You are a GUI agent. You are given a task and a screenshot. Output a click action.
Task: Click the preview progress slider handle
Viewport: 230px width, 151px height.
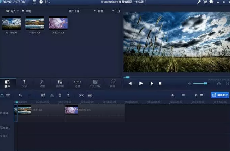pos(128,77)
